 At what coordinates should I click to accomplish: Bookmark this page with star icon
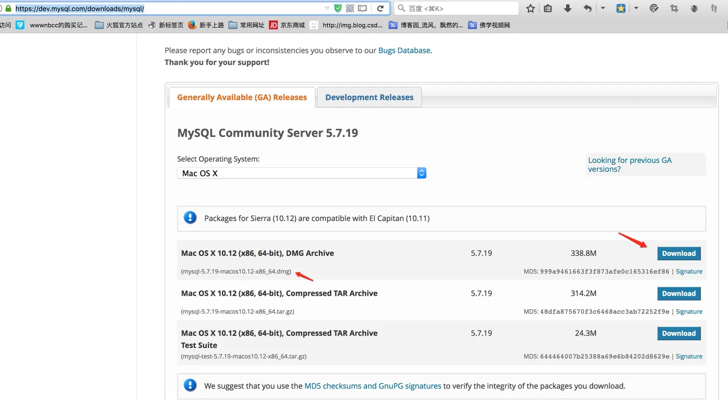530,8
